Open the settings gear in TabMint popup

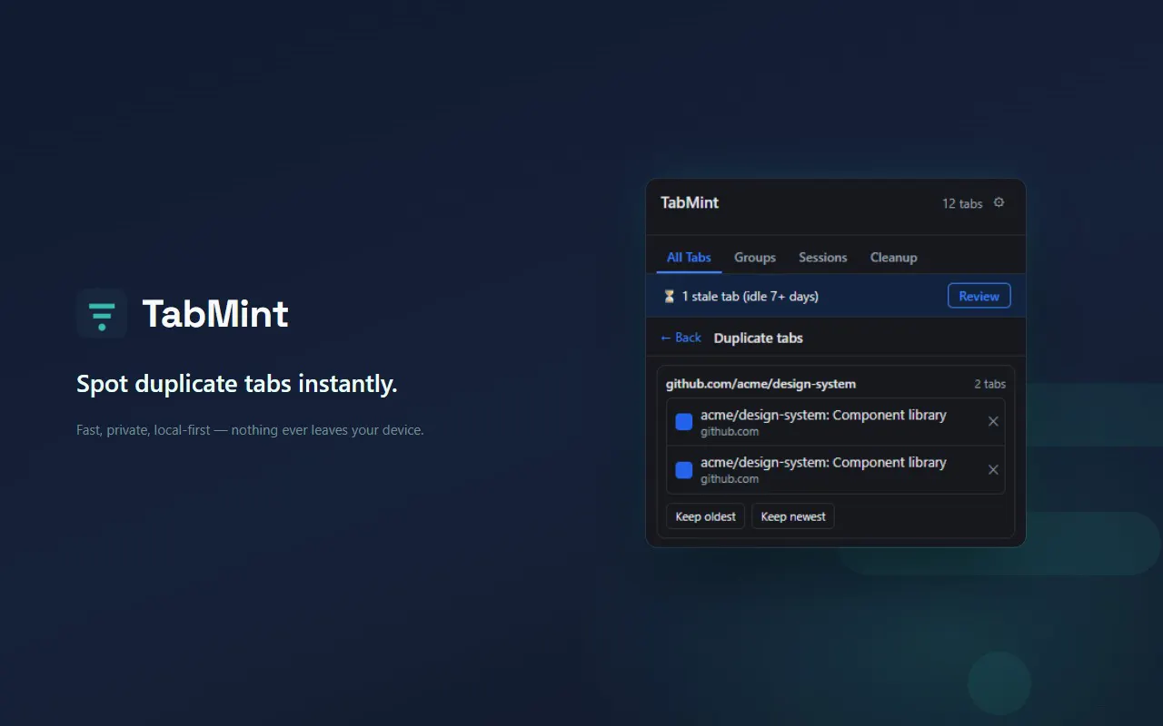(x=999, y=202)
